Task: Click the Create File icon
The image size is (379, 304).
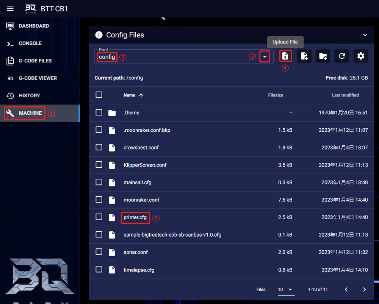Action: 304,56
